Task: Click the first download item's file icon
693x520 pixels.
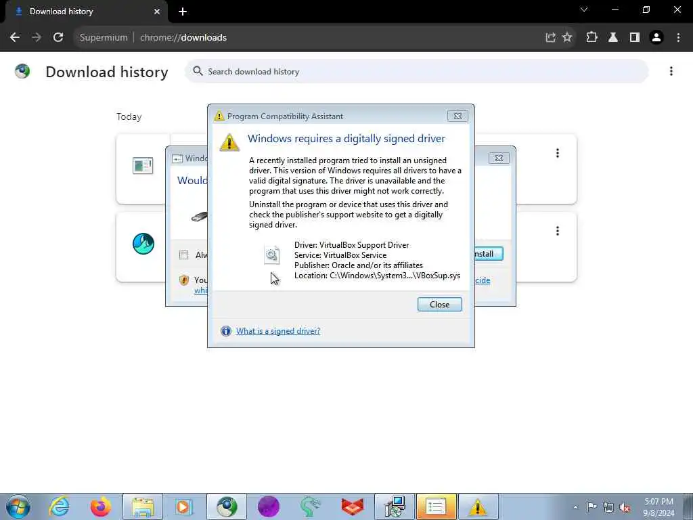Action: tap(143, 166)
